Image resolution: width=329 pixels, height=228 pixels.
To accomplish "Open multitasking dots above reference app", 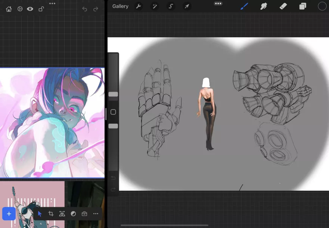I will pyautogui.click(x=52, y=3).
